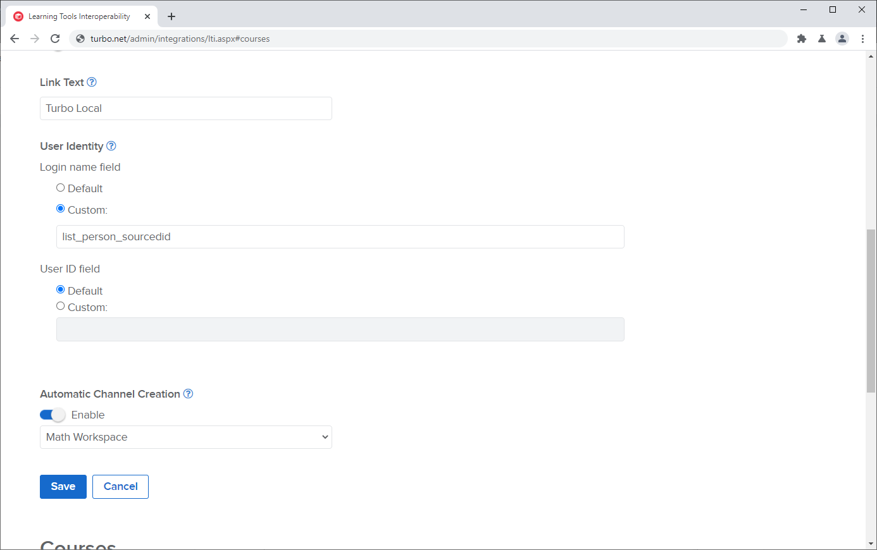Click the experiments flask icon in toolbar

pos(821,39)
